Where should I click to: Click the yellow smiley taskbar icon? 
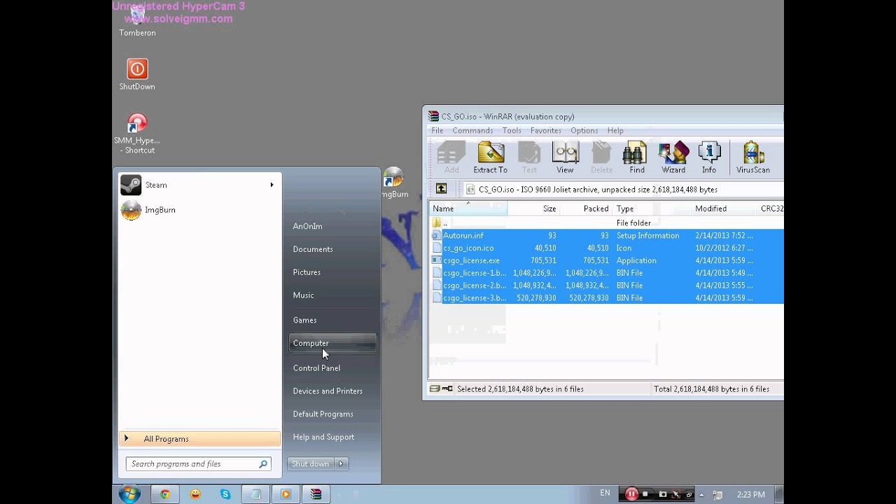coord(195,494)
